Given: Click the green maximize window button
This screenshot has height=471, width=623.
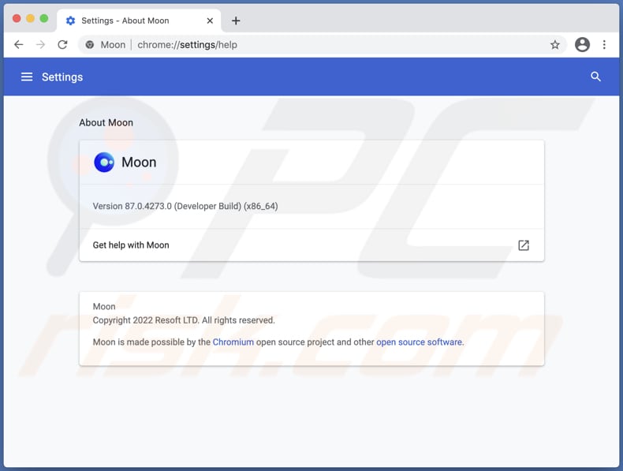Looking at the screenshot, I should (44, 18).
